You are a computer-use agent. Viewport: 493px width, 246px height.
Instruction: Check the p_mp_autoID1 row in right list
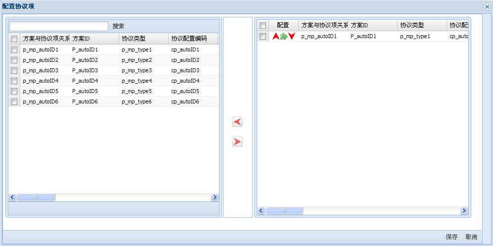tap(263, 37)
